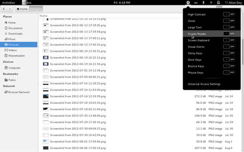Click the wireless network icon in top bar
244x152 pixels.
(x=211, y=2)
